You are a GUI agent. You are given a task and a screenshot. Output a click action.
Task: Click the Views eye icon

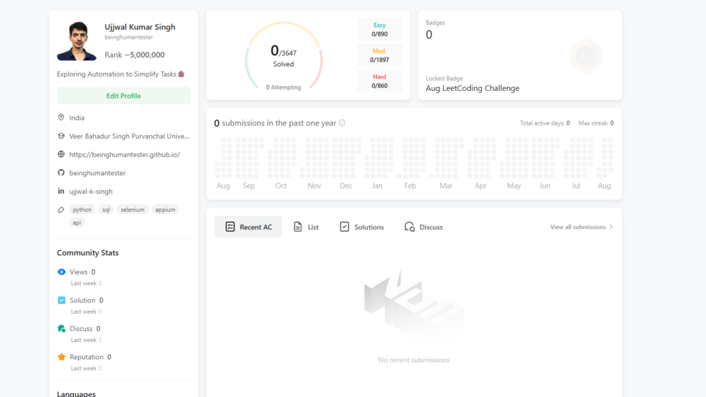click(x=61, y=272)
